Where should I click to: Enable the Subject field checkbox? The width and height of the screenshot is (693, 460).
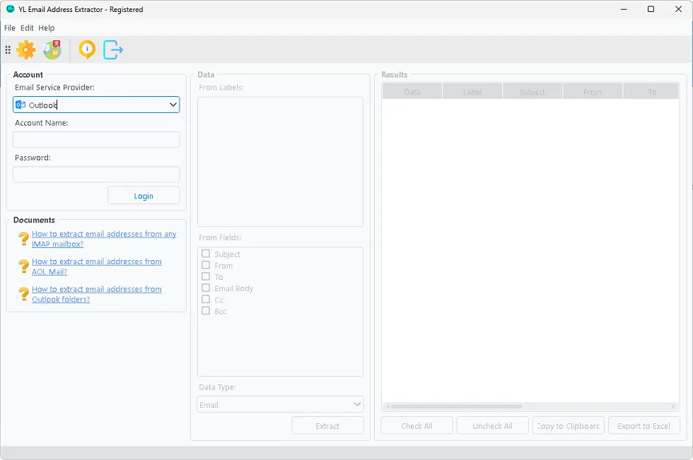click(206, 254)
